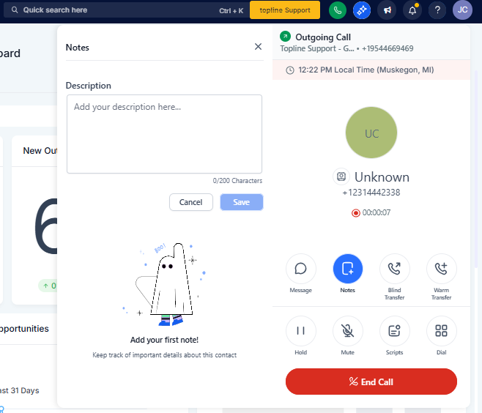482x413 pixels.
Task: Open the Message call action
Action: (x=300, y=269)
